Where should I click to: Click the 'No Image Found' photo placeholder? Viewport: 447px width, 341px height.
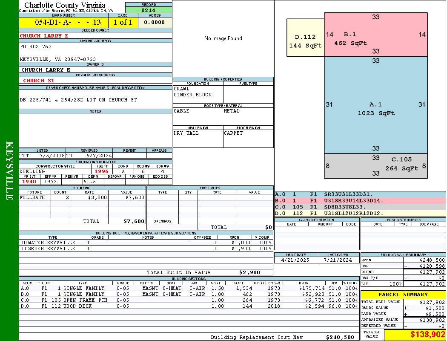[x=223, y=38]
